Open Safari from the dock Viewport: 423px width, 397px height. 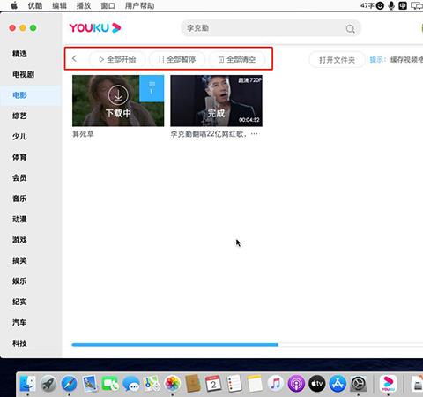[x=69, y=384]
